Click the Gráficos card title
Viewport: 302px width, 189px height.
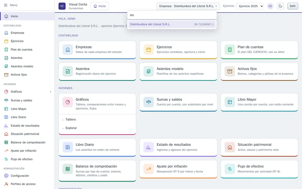click(x=82, y=100)
